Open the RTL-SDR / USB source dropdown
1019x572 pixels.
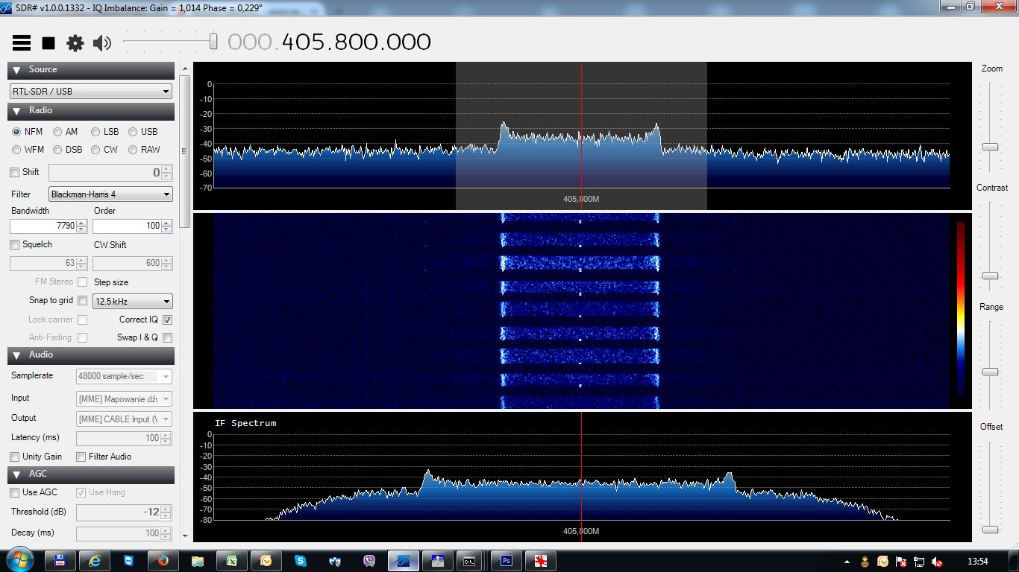pos(91,92)
